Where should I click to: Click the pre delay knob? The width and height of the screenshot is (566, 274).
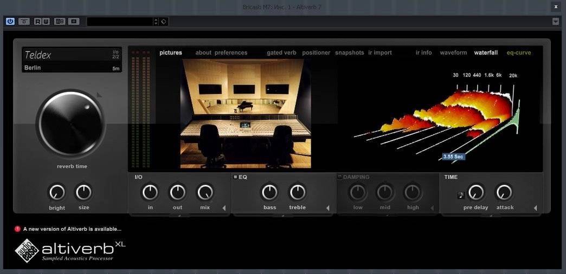476,193
